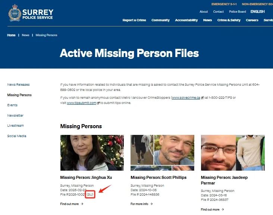Open the Police Board link
Screen dimensions: 273x215
[238, 12]
